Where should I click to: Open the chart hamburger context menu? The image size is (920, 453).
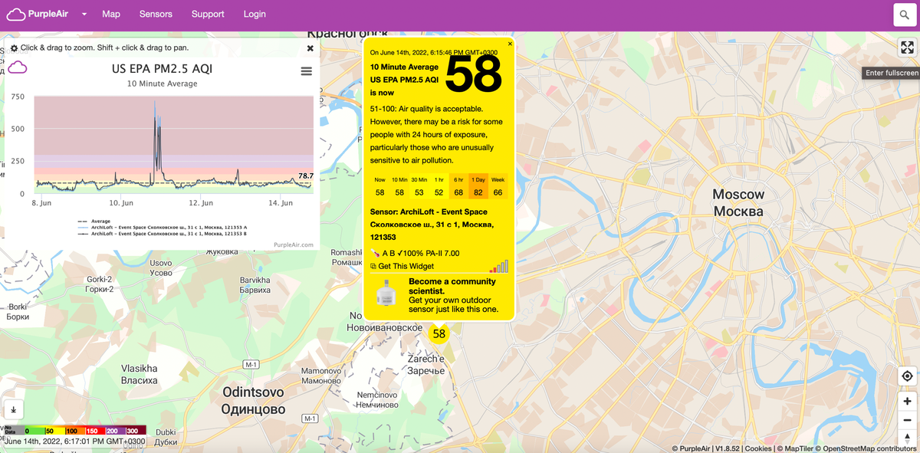pyautogui.click(x=307, y=71)
